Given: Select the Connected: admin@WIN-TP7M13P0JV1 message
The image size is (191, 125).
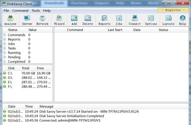Looking at the screenshot, I should coord(70,121).
